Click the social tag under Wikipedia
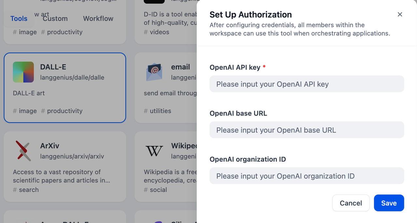The height and width of the screenshot is (223, 417). [156, 190]
